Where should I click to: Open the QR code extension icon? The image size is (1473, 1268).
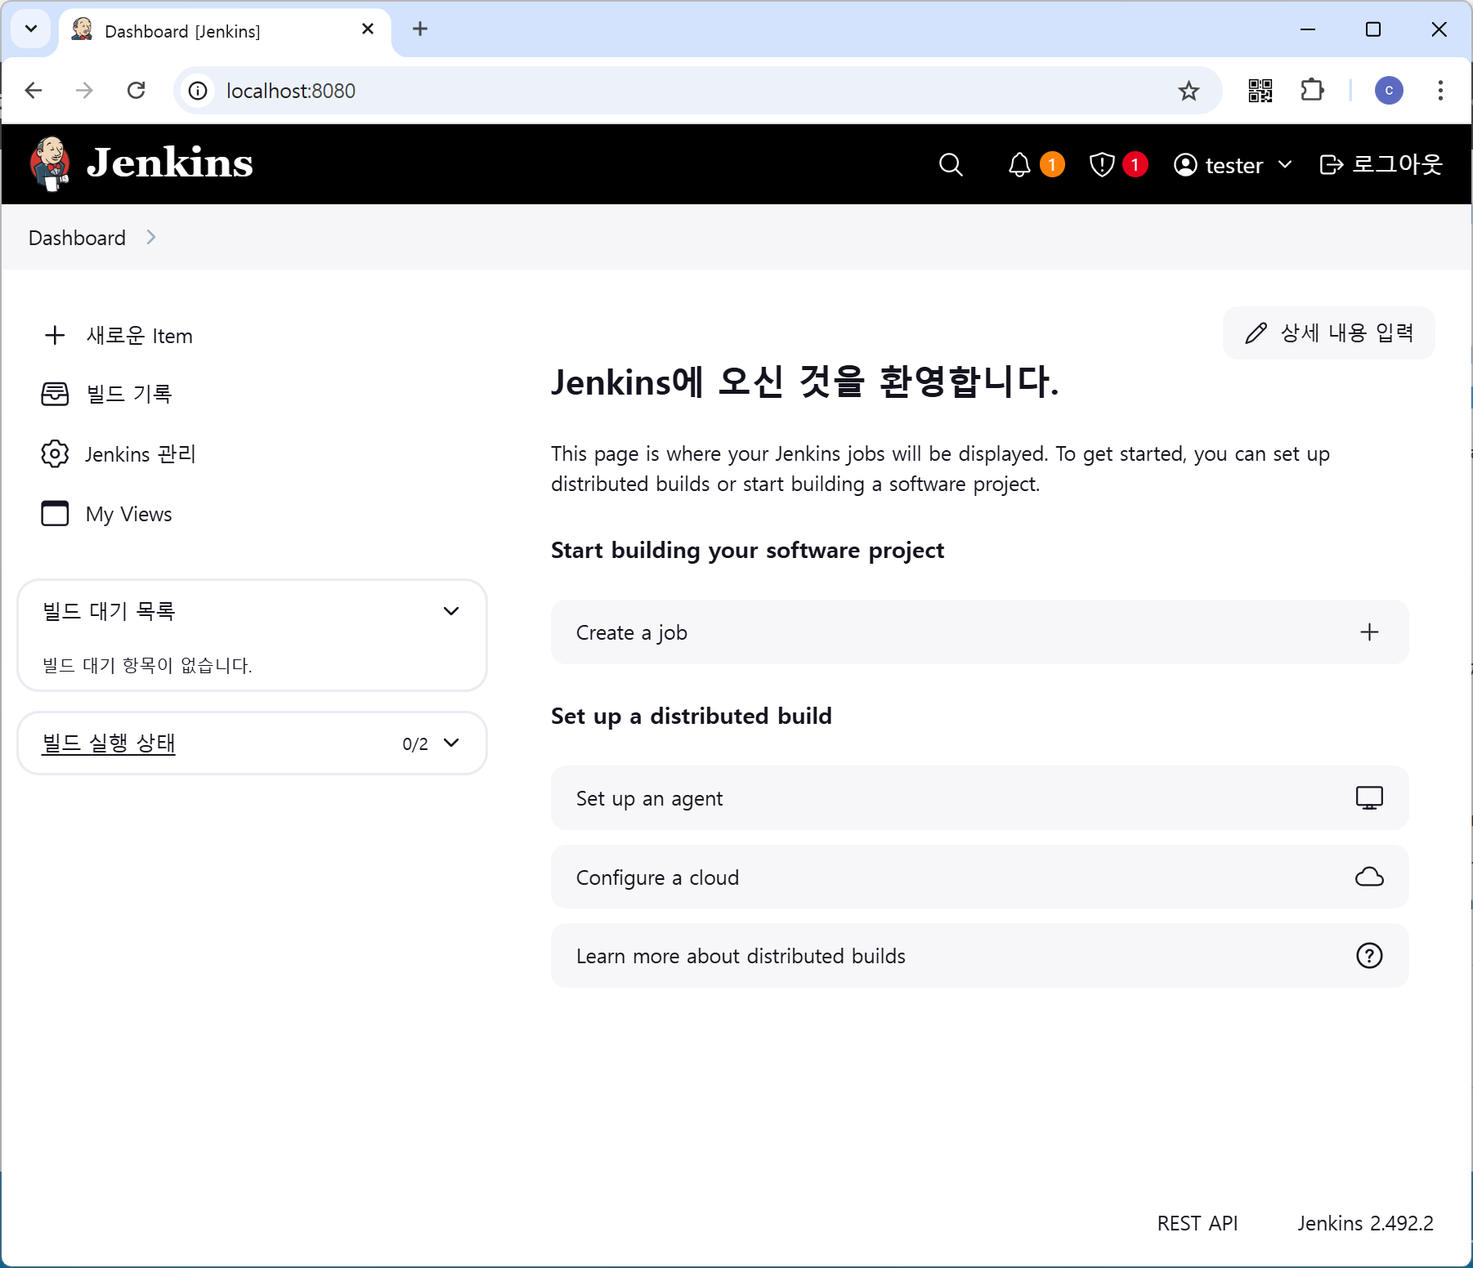1260,91
